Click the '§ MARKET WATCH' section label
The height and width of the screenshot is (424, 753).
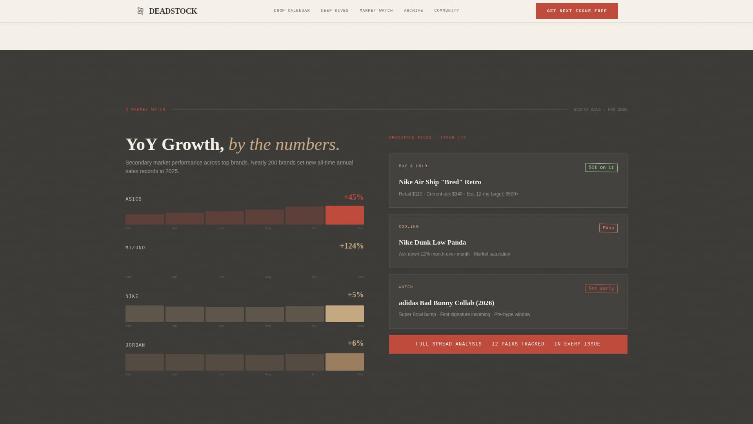146,110
